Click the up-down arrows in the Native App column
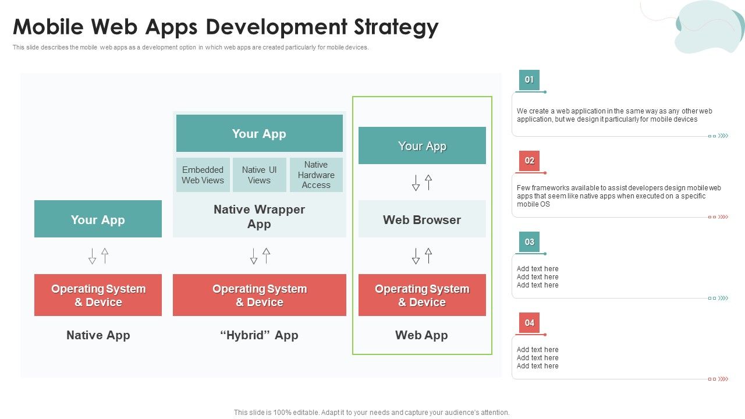745x419 pixels. (98, 256)
